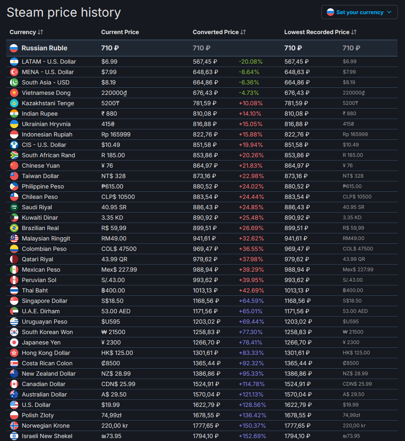Select the New Zealand Dollar currency name
405x441 pixels.
point(49,374)
